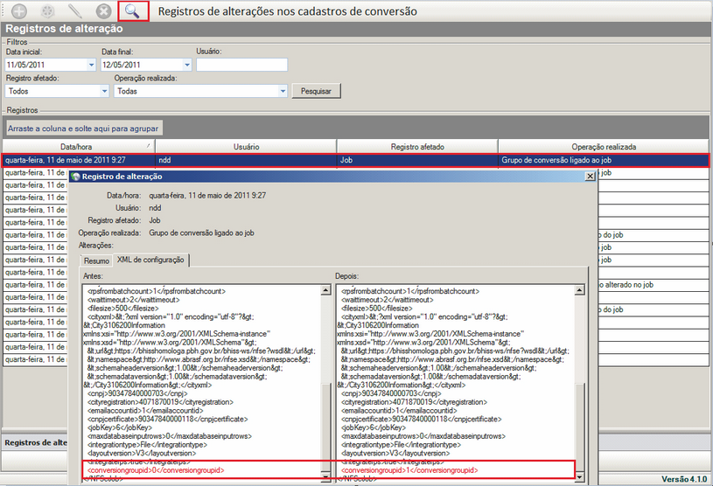
Task: Click the magnifier search toolbar icon
Action: (x=133, y=10)
